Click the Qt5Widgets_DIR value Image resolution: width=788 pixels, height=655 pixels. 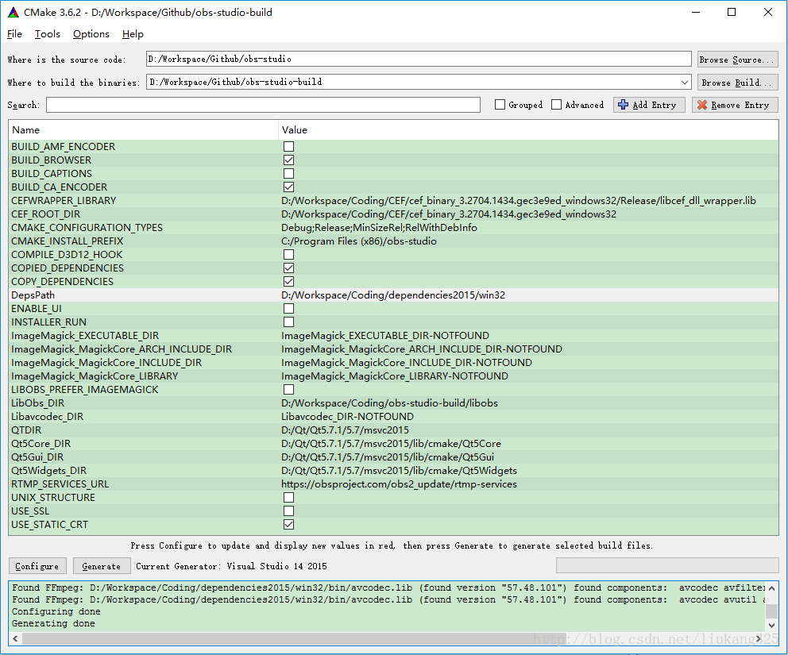(399, 471)
